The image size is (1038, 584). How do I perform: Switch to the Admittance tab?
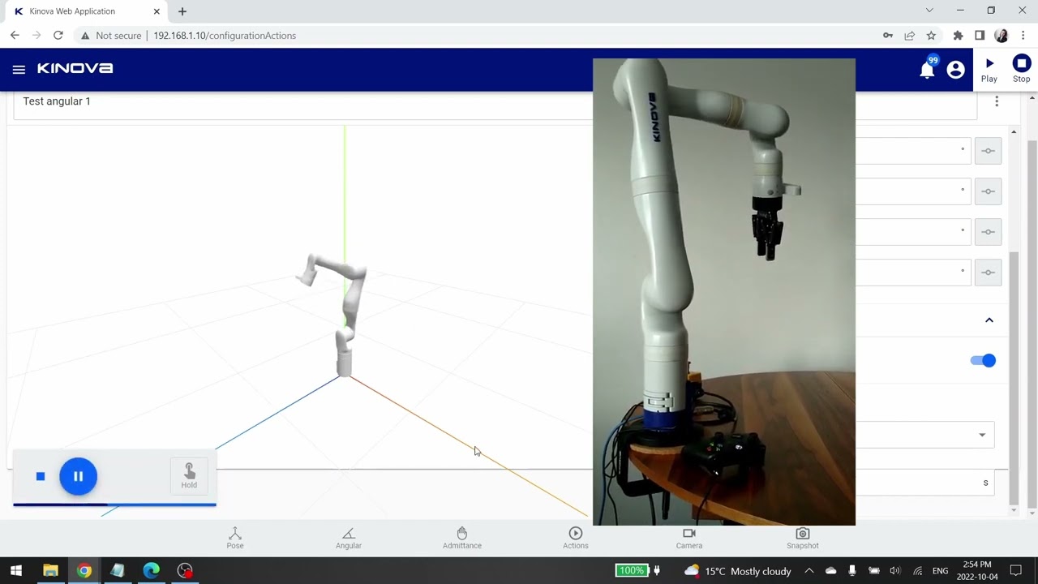tap(462, 538)
